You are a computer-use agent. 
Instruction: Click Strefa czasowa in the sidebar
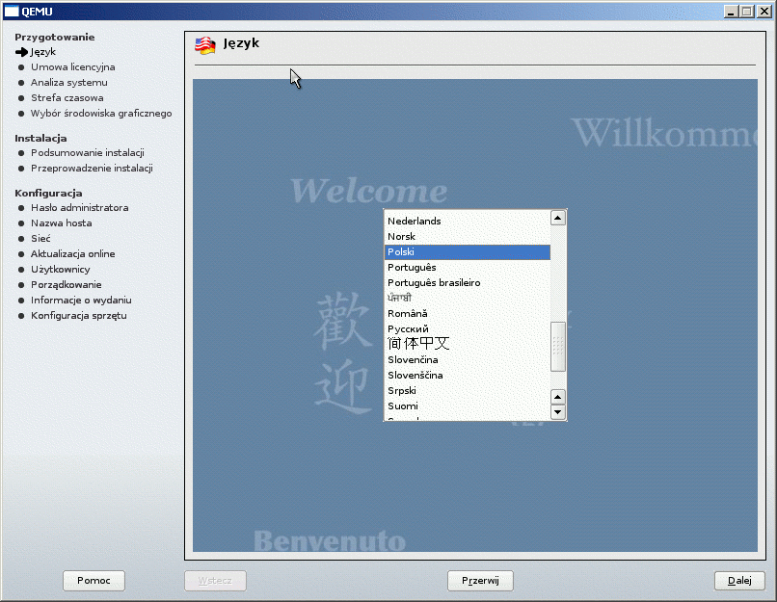coord(67,98)
